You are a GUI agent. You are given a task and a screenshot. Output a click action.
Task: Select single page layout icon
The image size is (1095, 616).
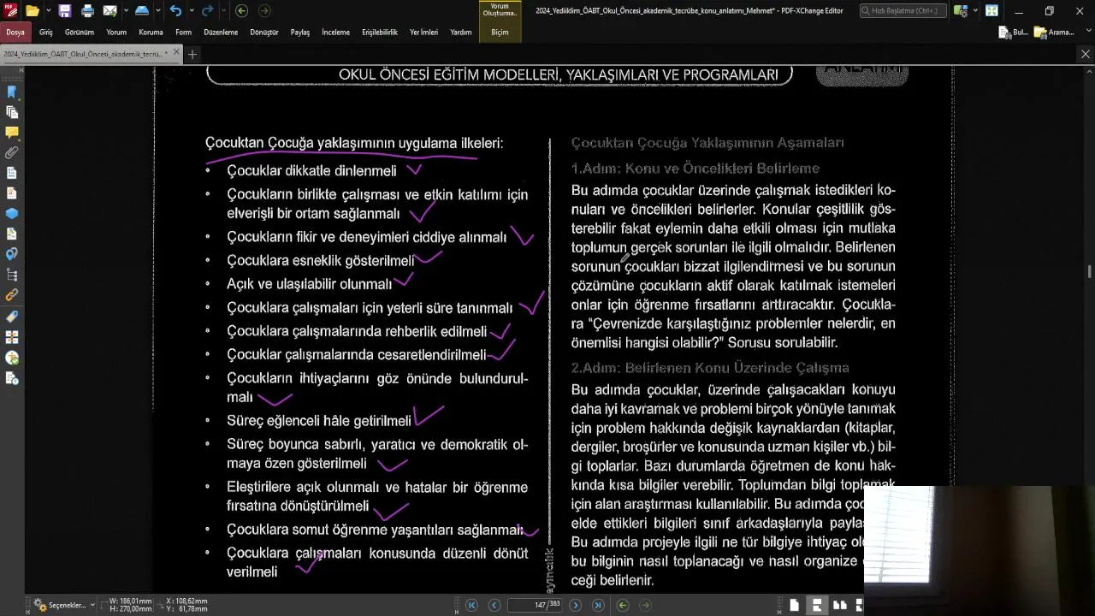[795, 605]
